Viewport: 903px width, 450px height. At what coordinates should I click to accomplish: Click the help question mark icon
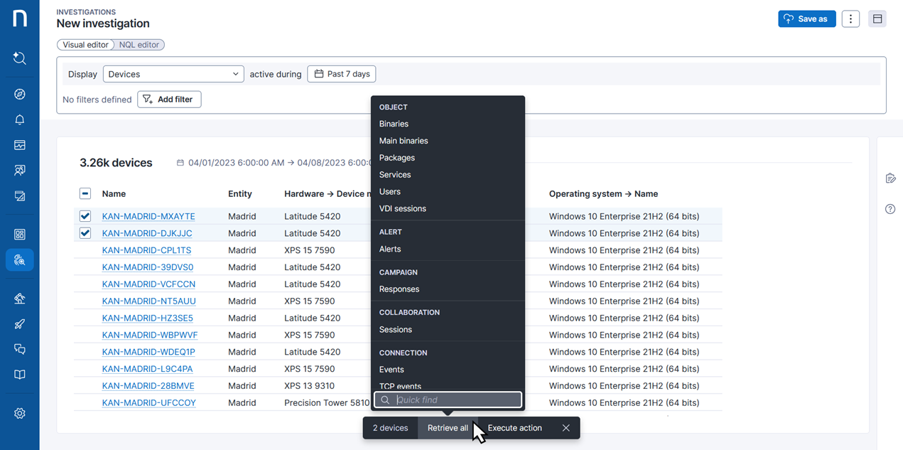[890, 209]
